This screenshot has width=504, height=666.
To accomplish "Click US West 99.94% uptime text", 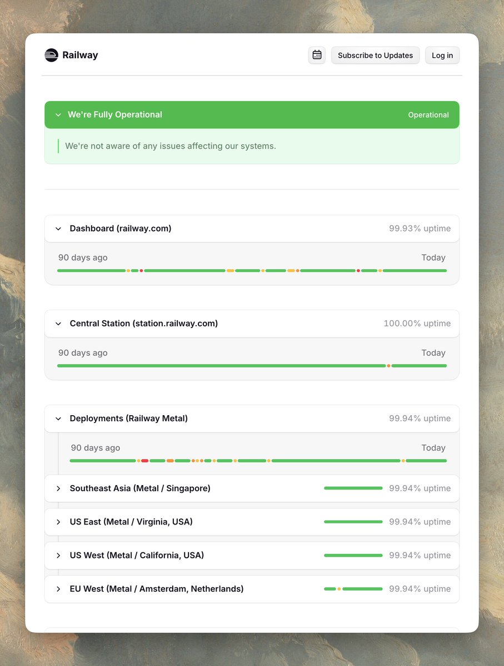I will (x=420, y=555).
